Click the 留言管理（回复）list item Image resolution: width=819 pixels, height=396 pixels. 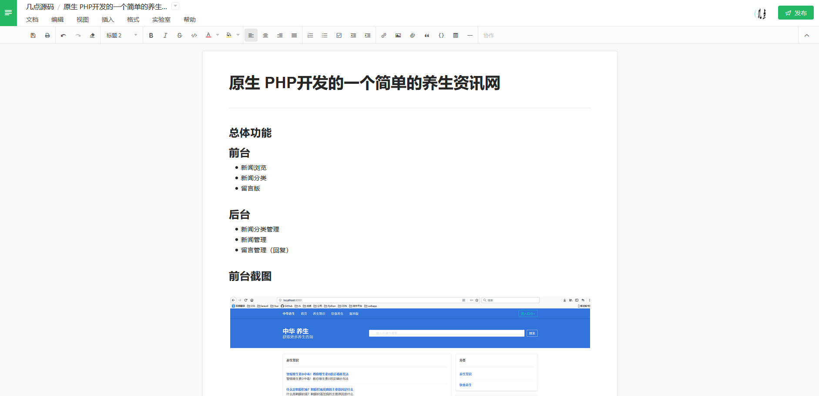pyautogui.click(x=265, y=250)
